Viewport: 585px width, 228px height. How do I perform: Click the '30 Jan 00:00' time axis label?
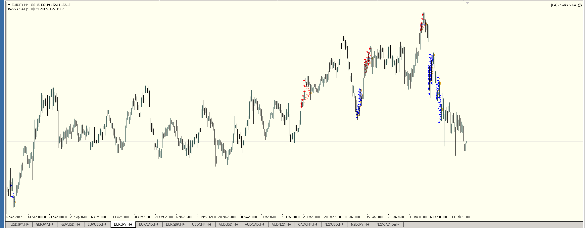(x=418, y=217)
